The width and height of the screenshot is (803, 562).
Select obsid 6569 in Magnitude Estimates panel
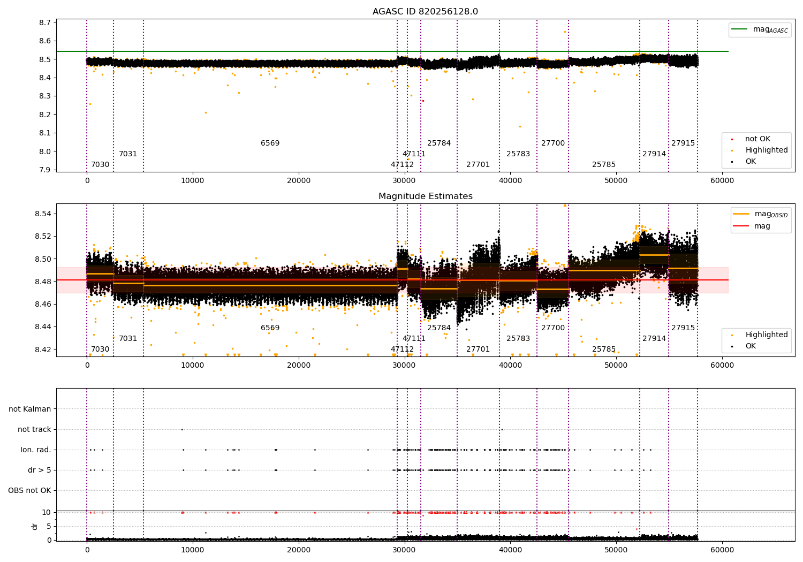click(270, 328)
